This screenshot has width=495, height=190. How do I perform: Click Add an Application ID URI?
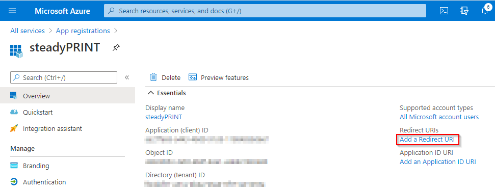coord(437,161)
